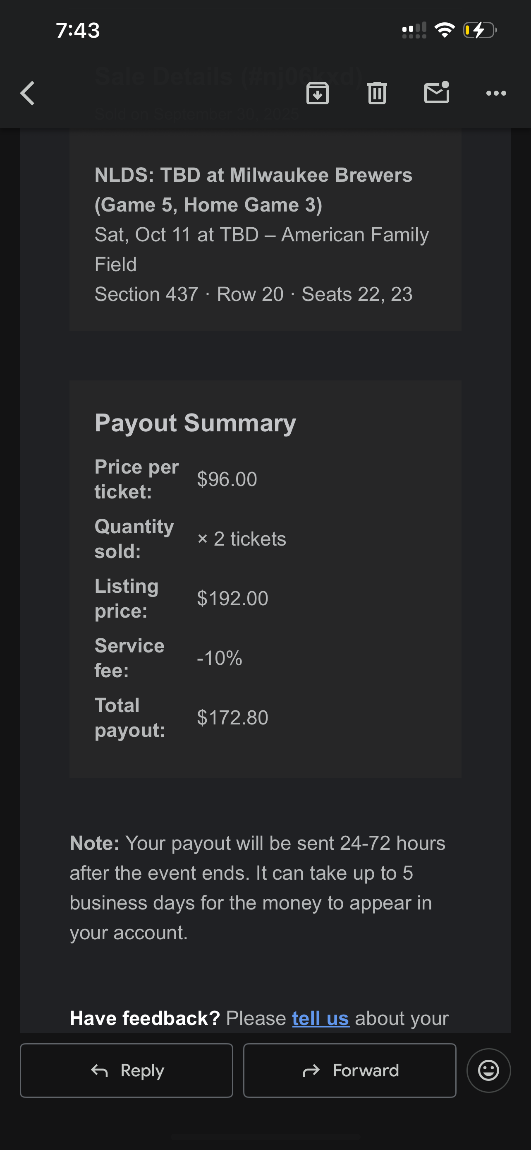Select the -10% service fee value

click(220, 658)
